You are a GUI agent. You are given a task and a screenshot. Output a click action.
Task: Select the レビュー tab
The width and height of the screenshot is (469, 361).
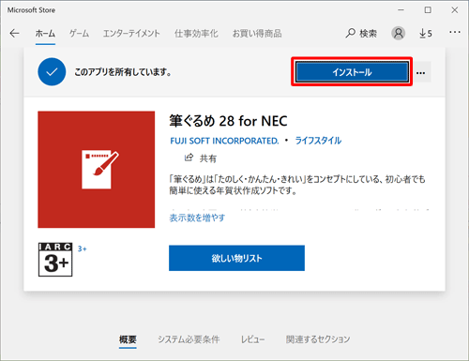tap(252, 339)
